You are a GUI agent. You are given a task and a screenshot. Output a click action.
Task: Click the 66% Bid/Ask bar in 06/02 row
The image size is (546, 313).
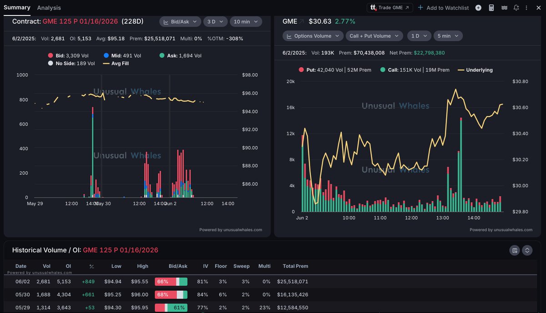[x=171, y=282]
